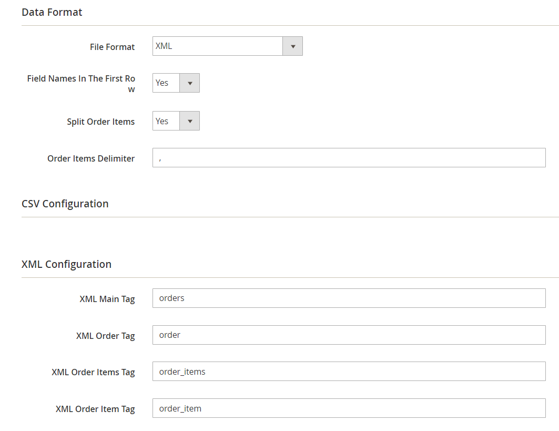Click the Data Format section heading

(x=52, y=13)
